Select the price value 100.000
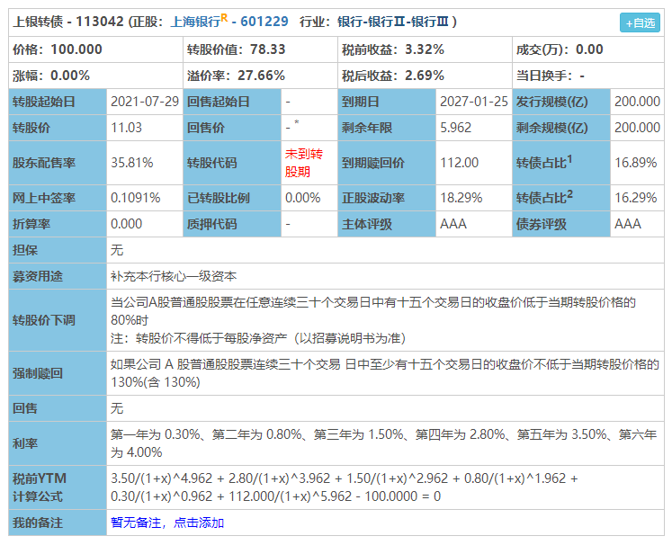 (x=76, y=49)
